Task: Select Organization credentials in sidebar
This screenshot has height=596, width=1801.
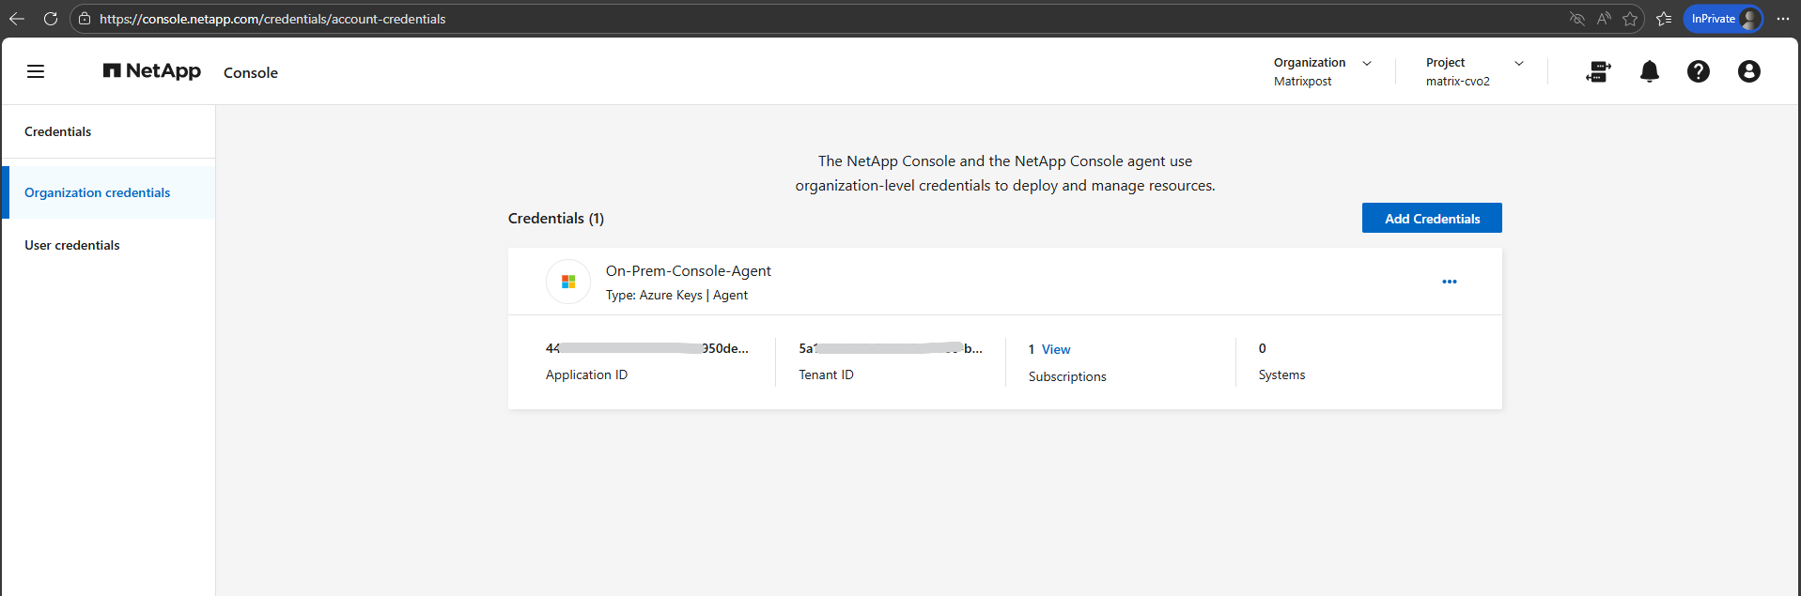Action: click(x=98, y=192)
